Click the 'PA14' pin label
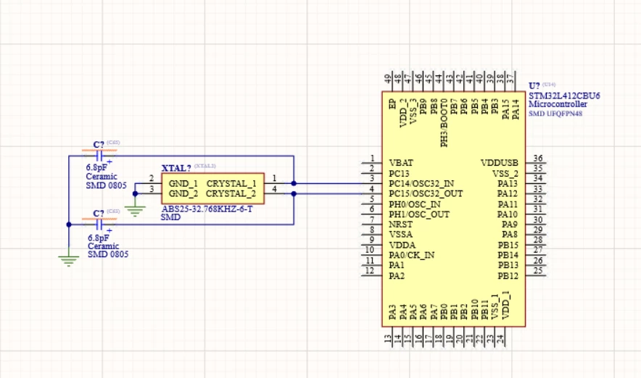Screen dimensions: 641x378 point(516,109)
